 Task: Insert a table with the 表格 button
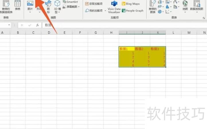tap(17, 5)
